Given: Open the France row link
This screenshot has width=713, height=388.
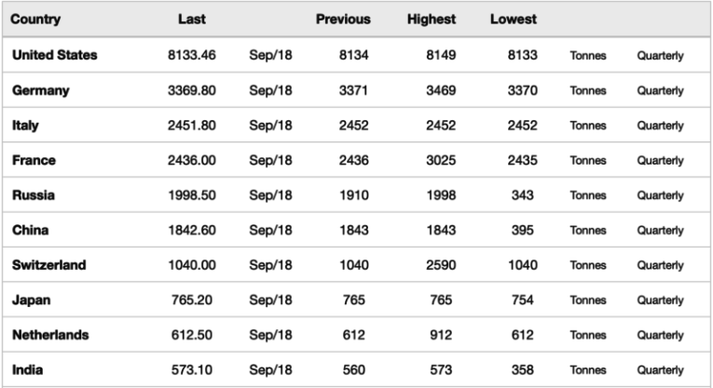Looking at the screenshot, I should click(x=34, y=160).
